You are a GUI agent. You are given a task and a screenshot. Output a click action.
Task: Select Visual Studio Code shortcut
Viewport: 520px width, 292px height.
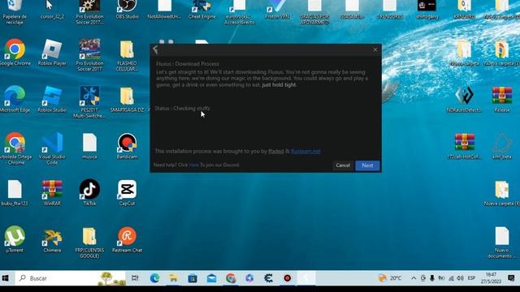52,148
